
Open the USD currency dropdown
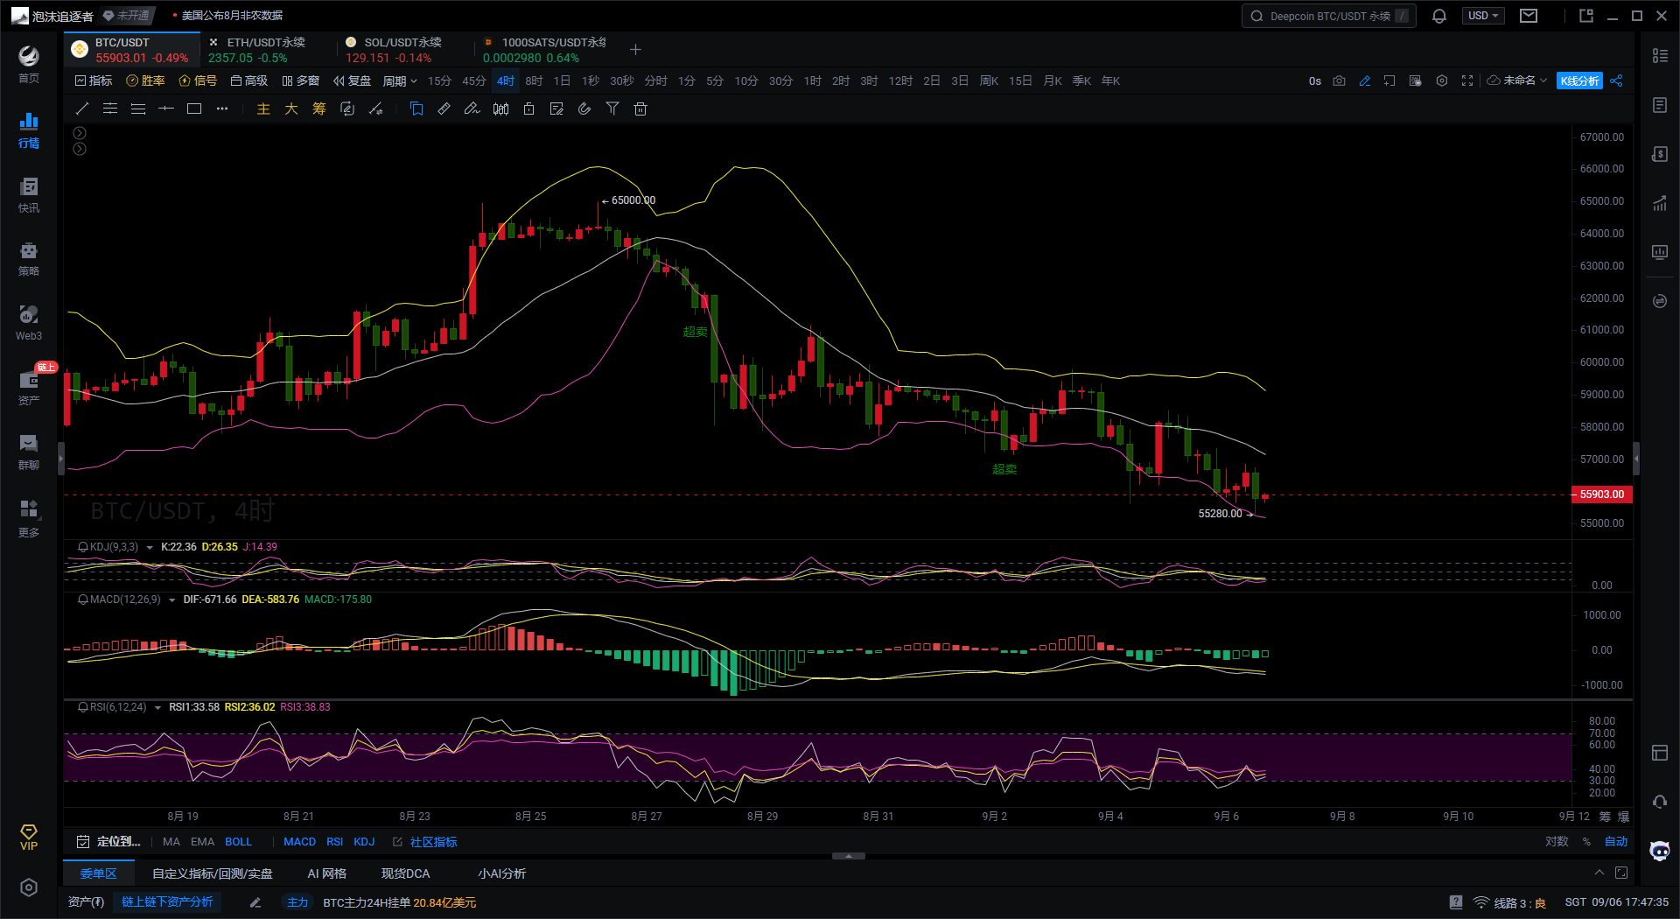[x=1483, y=16]
